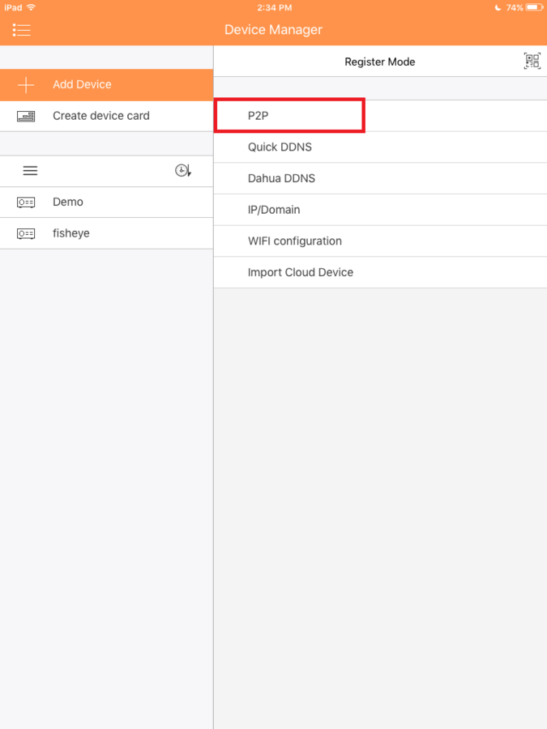Click the Register Mode header
Viewport: 547px width, 729px height.
tap(379, 62)
